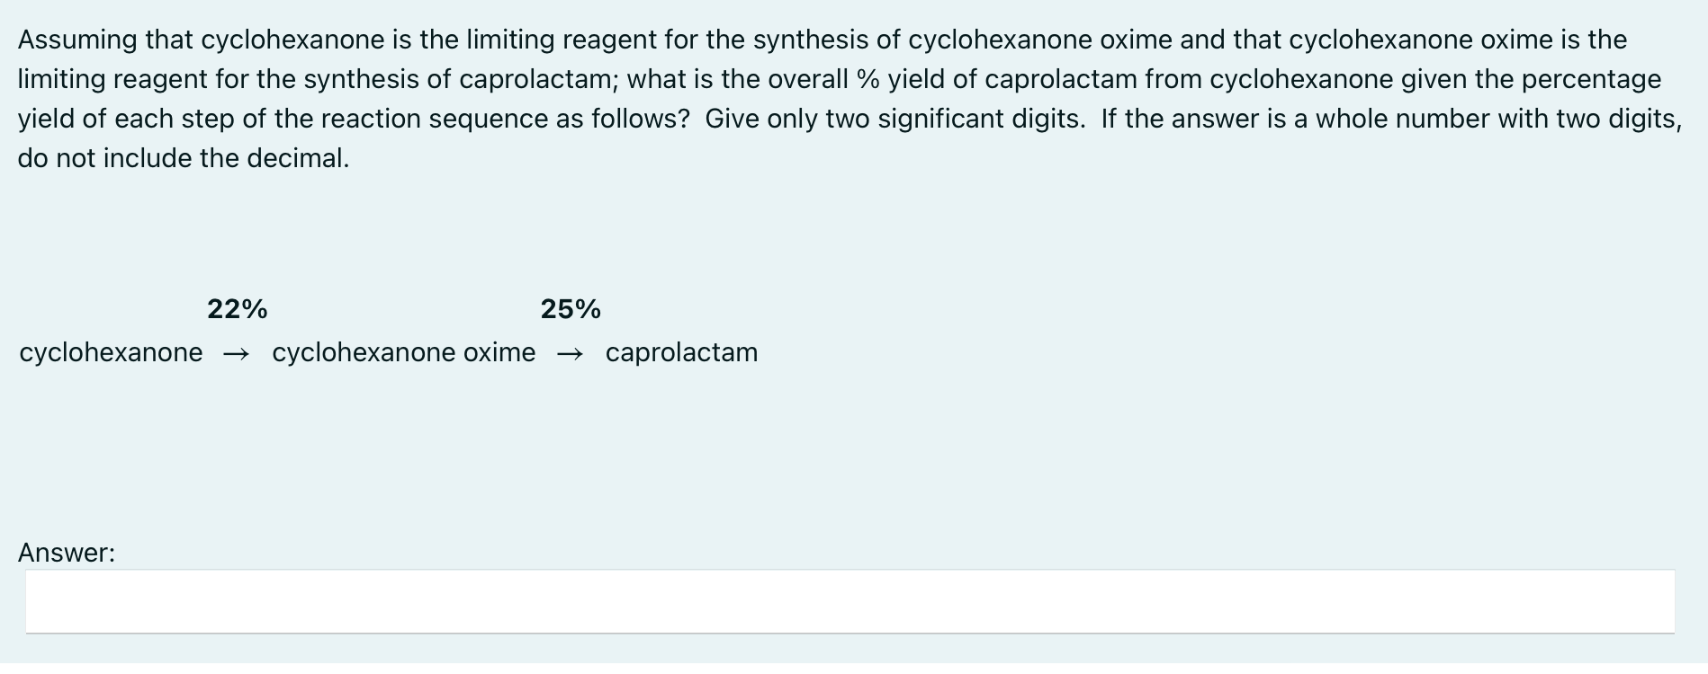The height and width of the screenshot is (674, 1708).
Task: Click the reaction sequence line
Action: pyautogui.click(x=387, y=352)
